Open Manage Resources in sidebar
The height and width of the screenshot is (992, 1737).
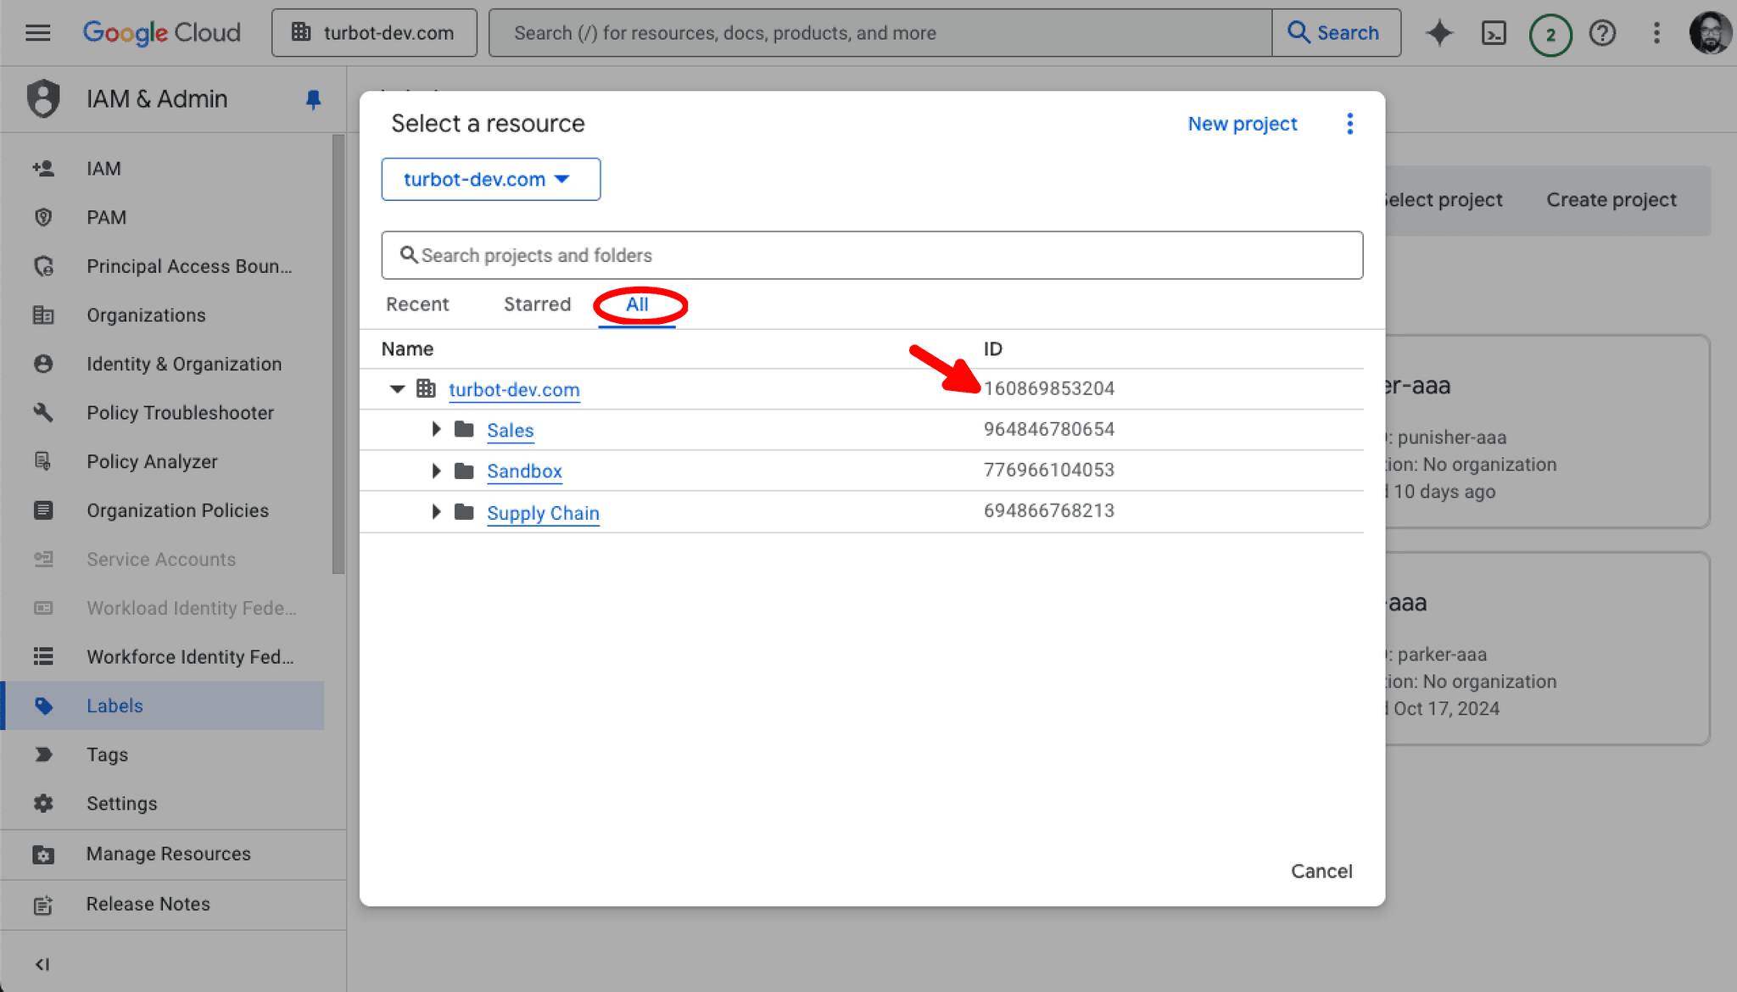click(168, 854)
